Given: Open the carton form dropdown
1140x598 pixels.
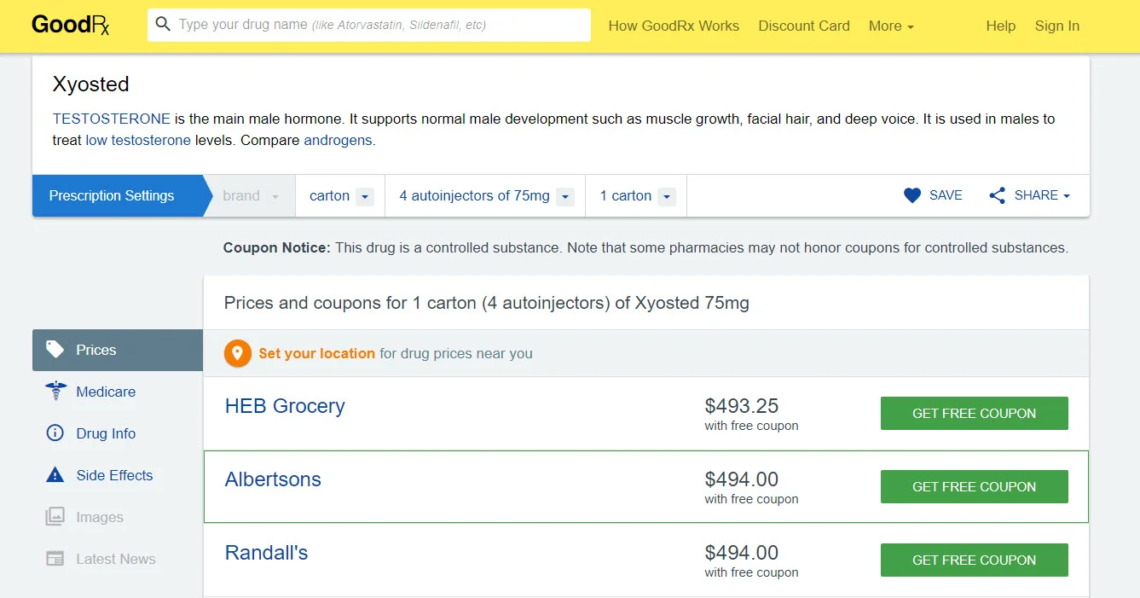Looking at the screenshot, I should tap(340, 196).
